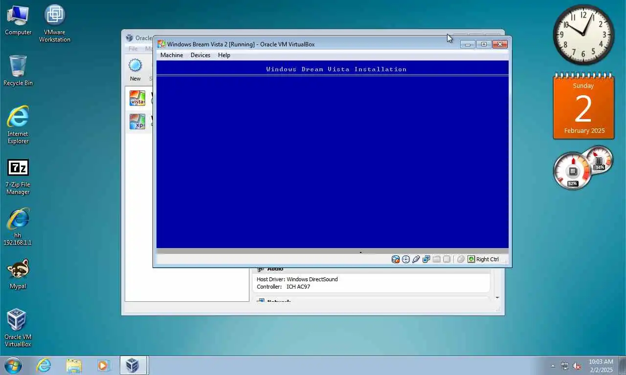Click the orange calendar gadget showing Sunday 2
This screenshot has height=375, width=626.
click(583, 105)
